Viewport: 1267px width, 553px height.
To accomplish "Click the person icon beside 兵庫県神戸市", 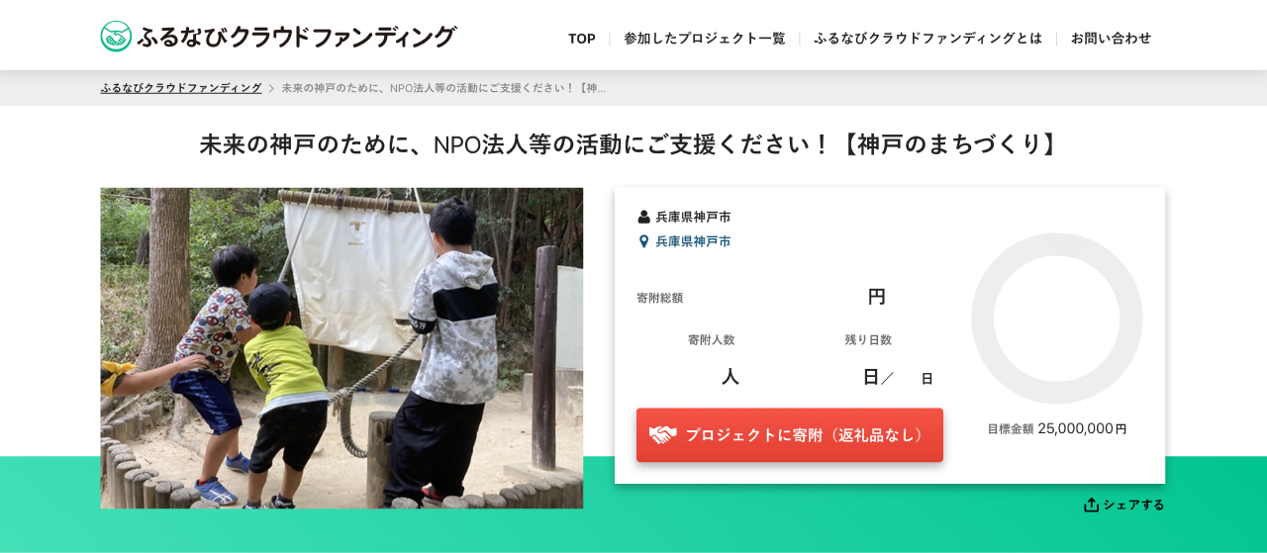I will tap(643, 217).
